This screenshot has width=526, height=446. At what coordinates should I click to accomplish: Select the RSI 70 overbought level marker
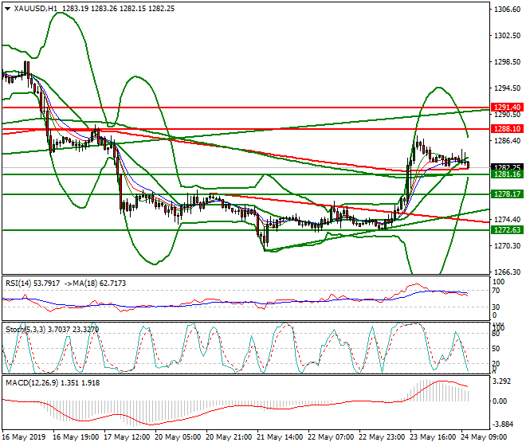point(496,291)
